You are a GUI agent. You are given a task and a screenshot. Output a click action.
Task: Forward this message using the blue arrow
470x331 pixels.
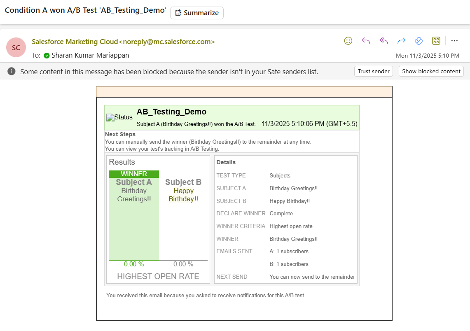(x=401, y=41)
